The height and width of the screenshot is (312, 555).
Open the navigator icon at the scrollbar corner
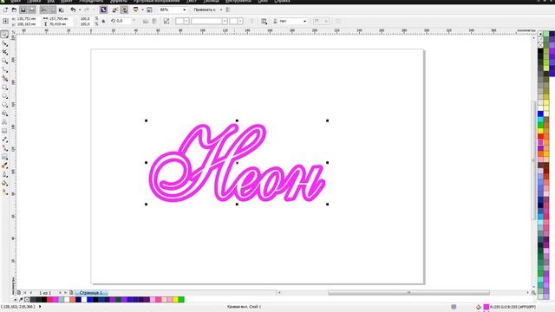(x=533, y=293)
